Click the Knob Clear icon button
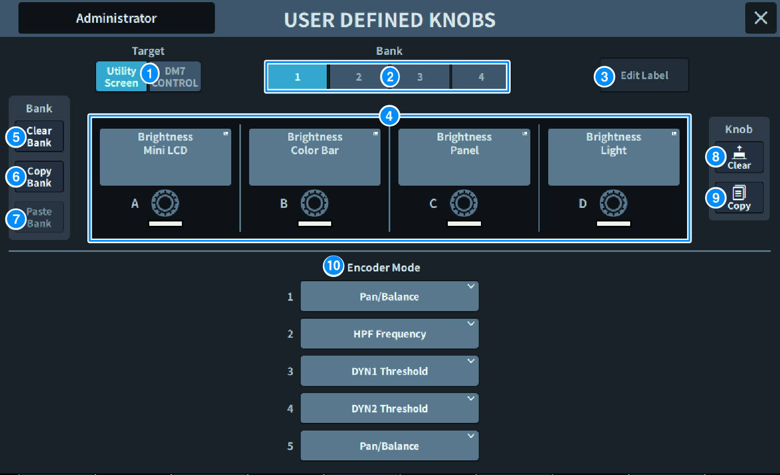The image size is (780, 475). tap(739, 157)
